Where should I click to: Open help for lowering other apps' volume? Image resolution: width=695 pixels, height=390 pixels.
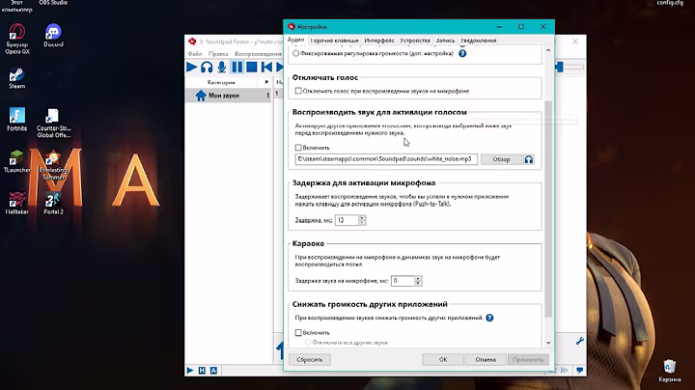489,318
